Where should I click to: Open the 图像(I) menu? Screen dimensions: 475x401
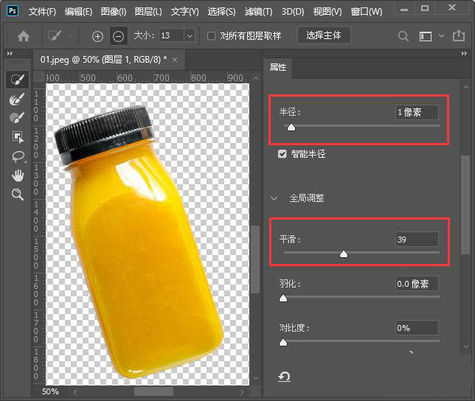114,12
